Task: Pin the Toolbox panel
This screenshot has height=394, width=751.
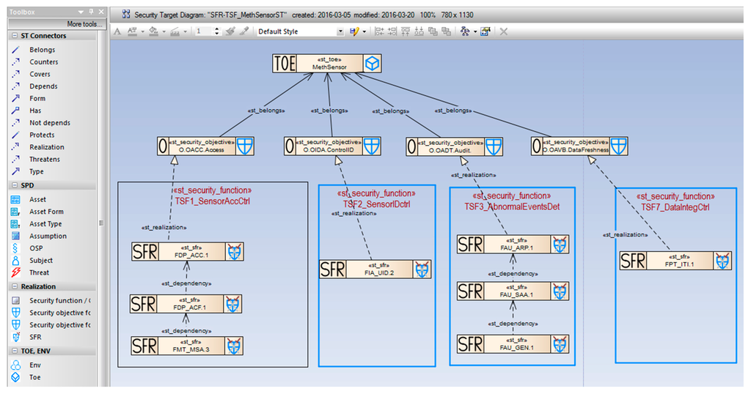Action: pyautogui.click(x=90, y=13)
